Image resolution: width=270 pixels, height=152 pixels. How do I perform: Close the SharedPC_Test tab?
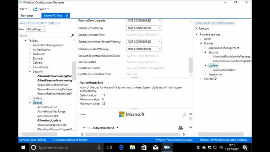(x=67, y=16)
